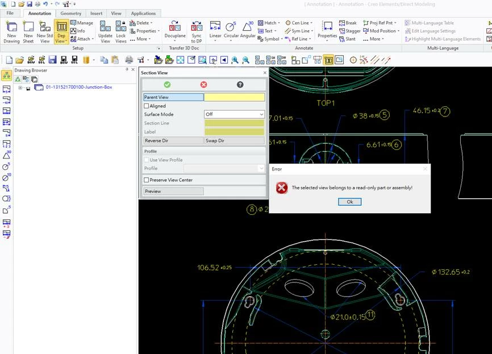Click the Preview button
This screenshot has width=492, height=354.
tap(173, 191)
